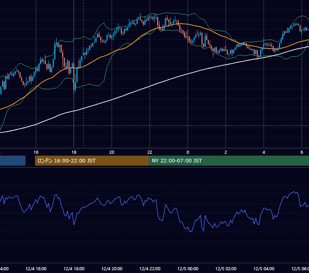
Task: Click the 12/5 02:00 date label
Action: pos(226,268)
